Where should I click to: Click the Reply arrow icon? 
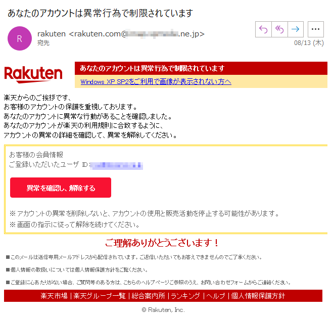263,29
